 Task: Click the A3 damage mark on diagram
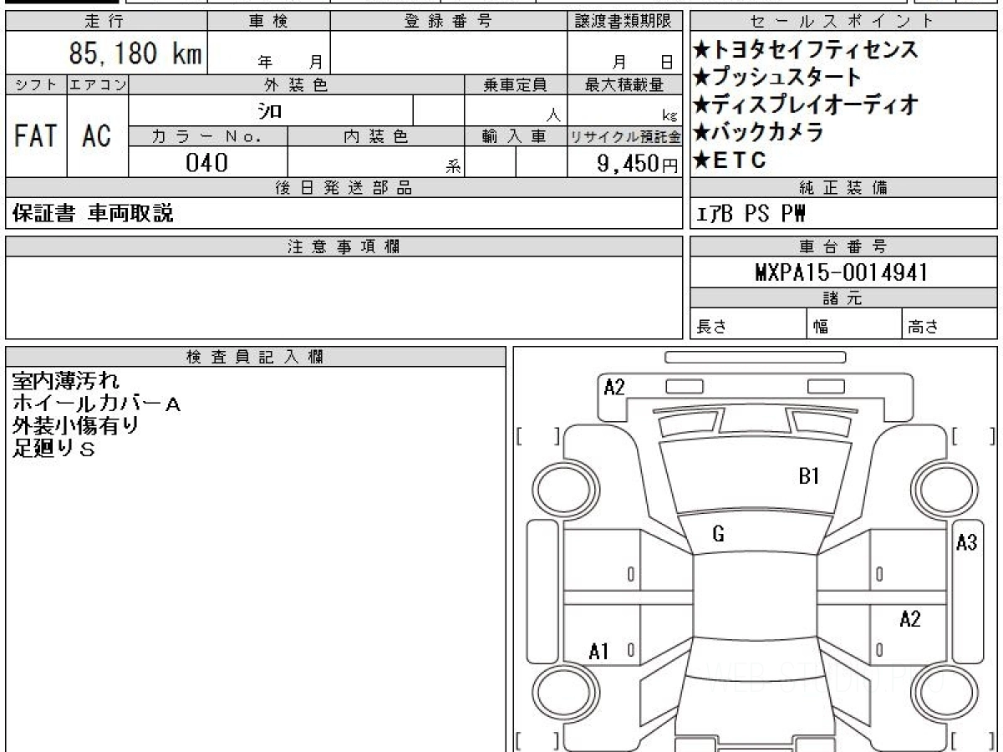coord(966,542)
